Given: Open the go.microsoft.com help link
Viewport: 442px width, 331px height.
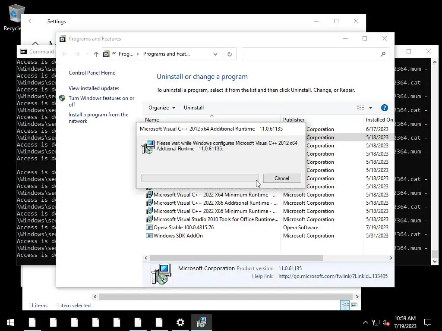Looking at the screenshot, I should [x=333, y=276].
